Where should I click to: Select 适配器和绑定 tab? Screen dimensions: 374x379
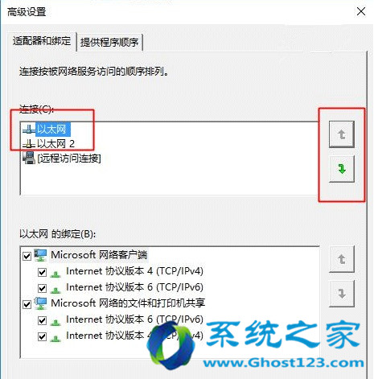(x=42, y=41)
